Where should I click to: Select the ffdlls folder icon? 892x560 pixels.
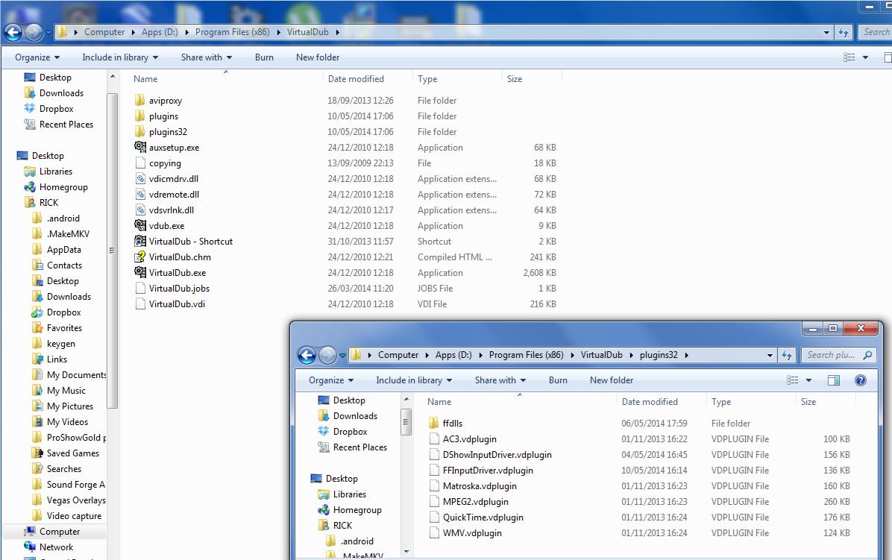point(433,423)
